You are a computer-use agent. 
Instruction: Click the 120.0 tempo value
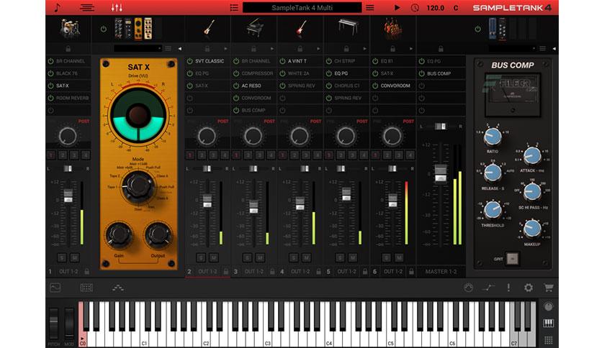click(436, 8)
